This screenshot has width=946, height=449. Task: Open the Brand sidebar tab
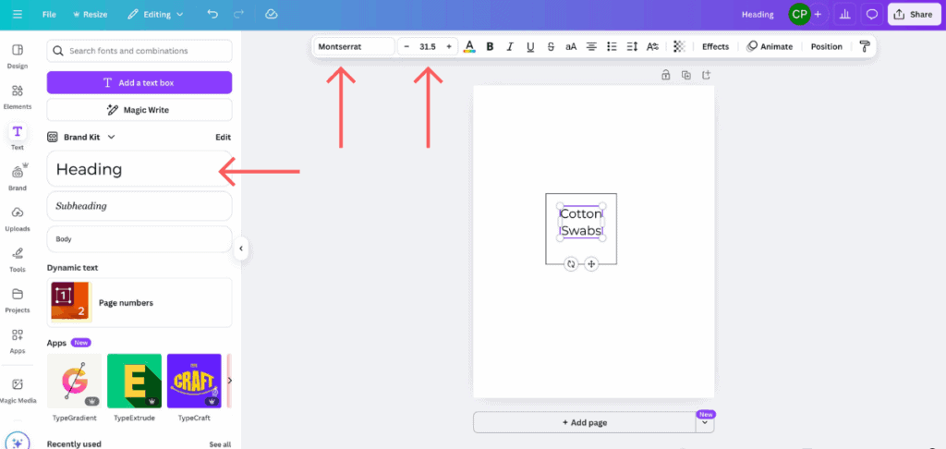pos(18,176)
